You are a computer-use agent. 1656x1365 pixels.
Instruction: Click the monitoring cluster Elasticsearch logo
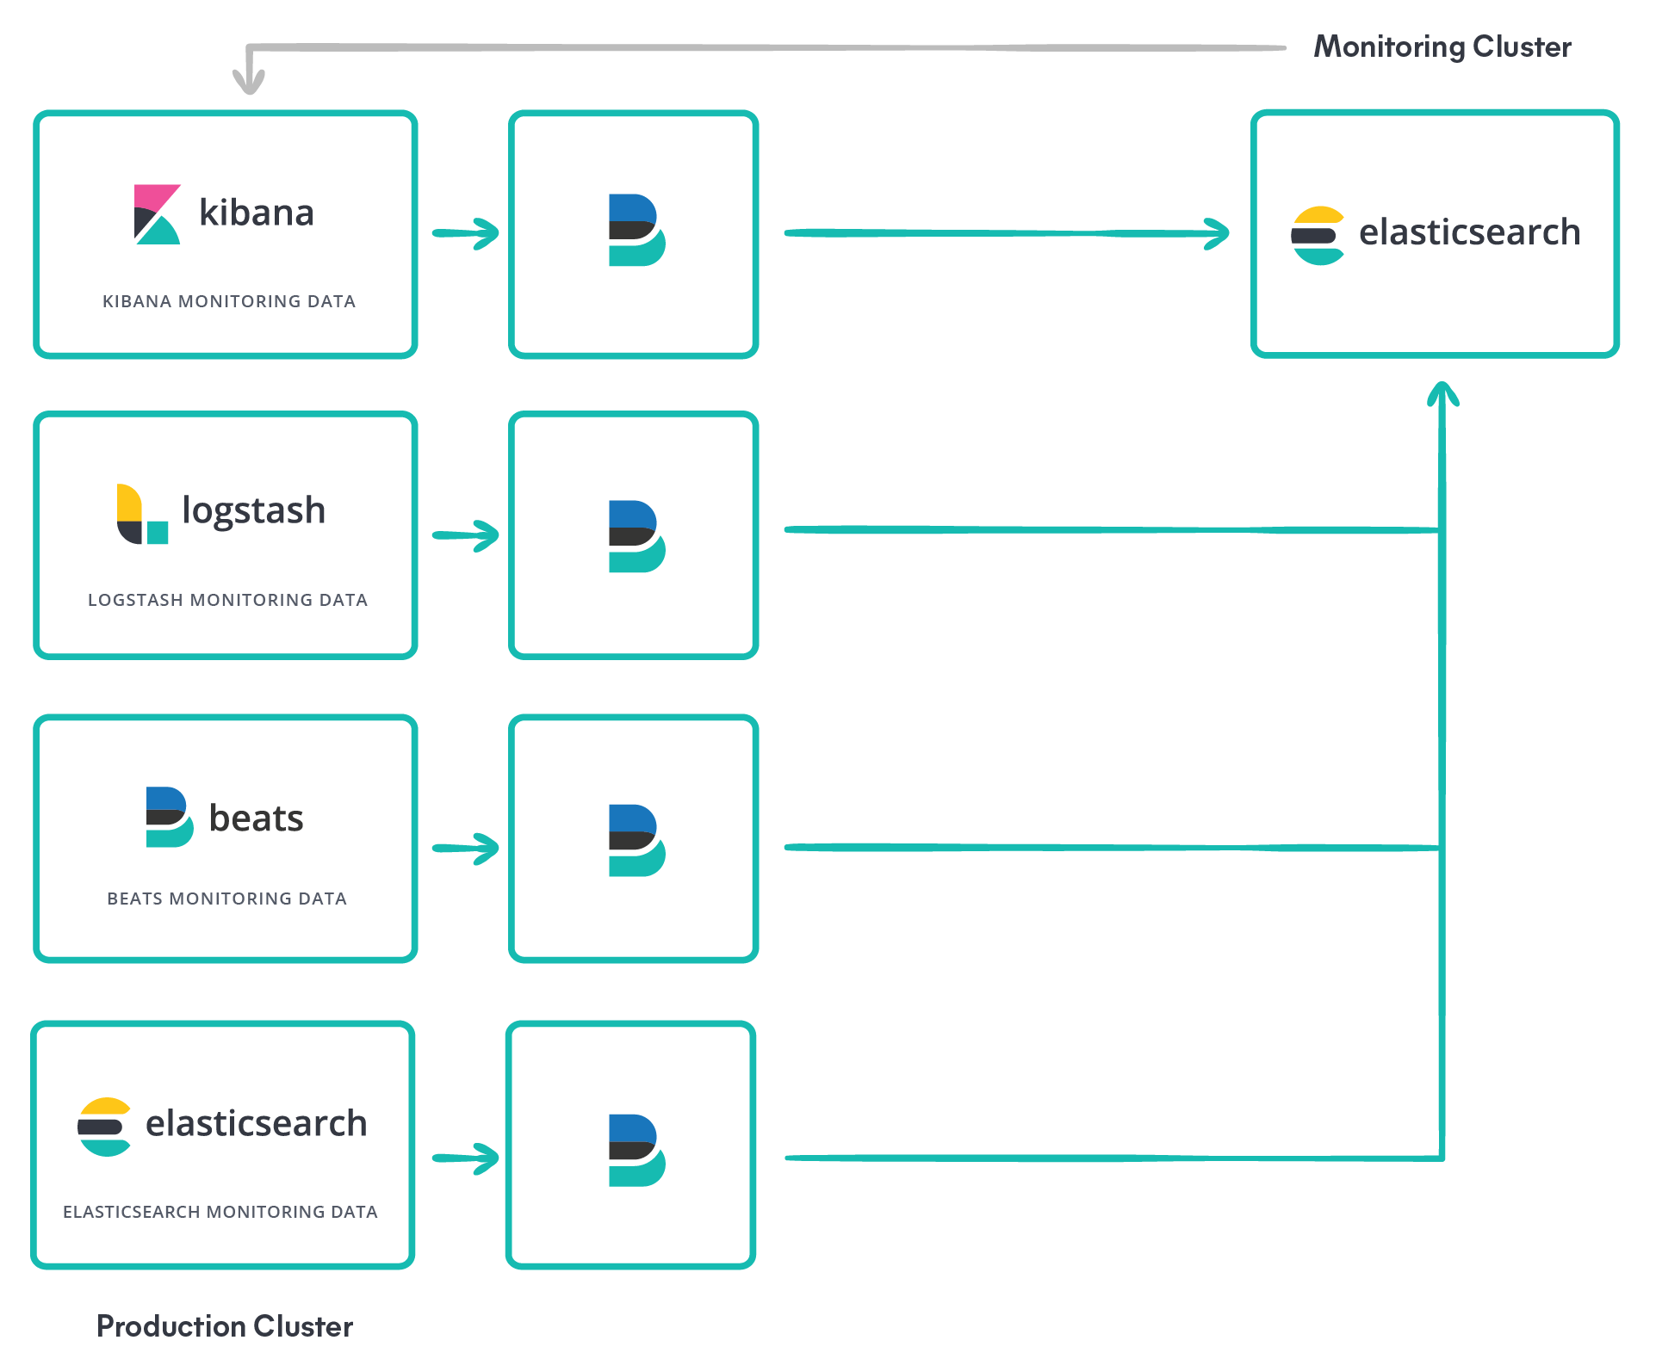(x=1318, y=235)
